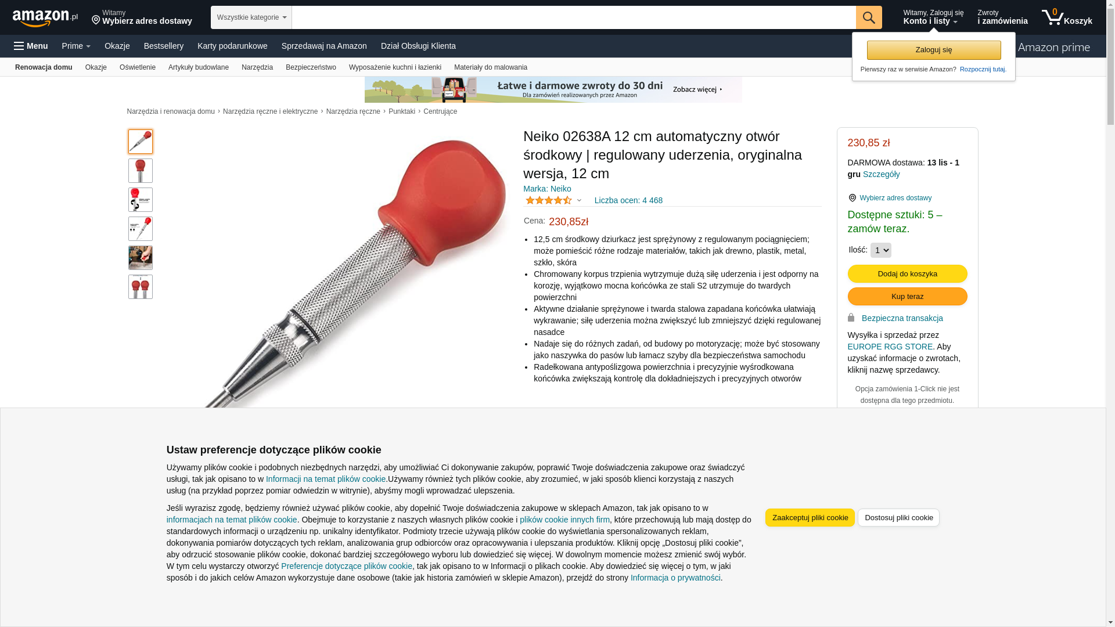
Task: Select the last thumbnail with two punches
Action: click(141, 287)
